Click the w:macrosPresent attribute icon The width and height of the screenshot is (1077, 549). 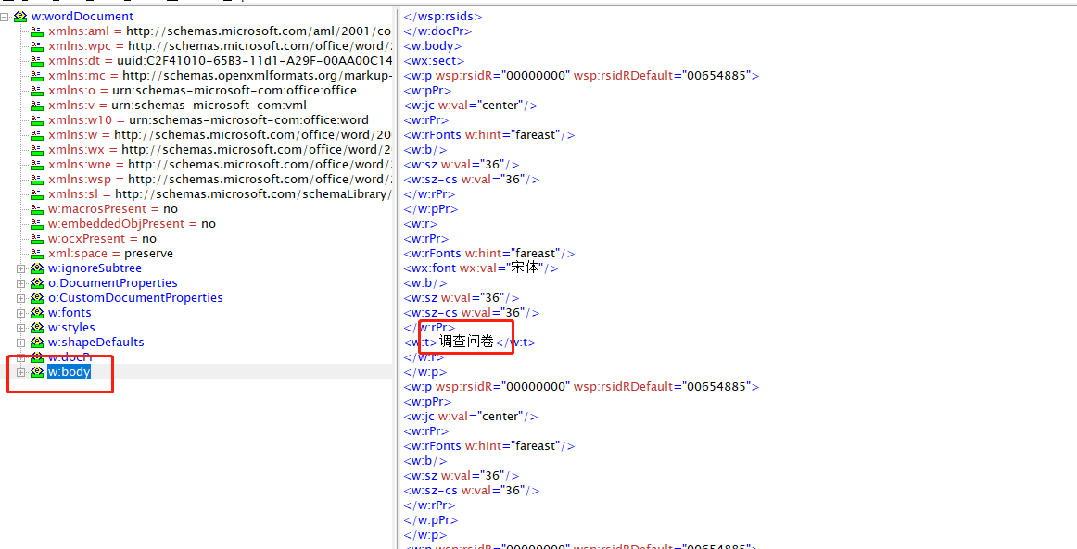(37, 209)
